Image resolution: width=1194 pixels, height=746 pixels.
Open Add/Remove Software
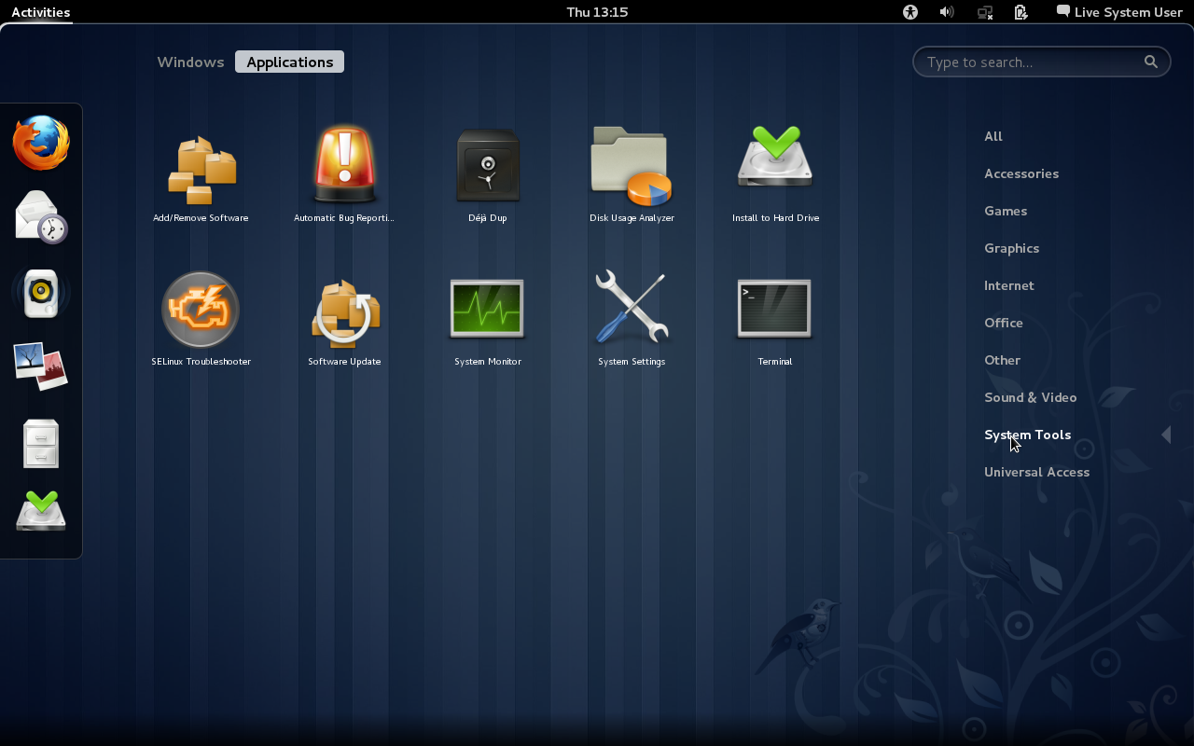[201, 164]
